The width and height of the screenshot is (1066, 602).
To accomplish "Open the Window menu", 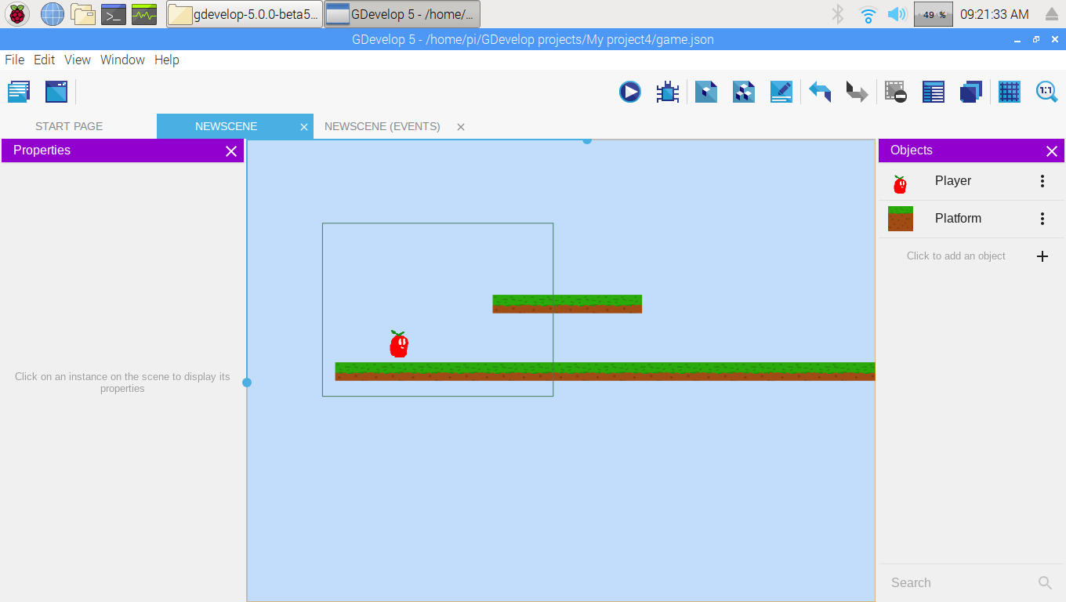I will pyautogui.click(x=122, y=60).
